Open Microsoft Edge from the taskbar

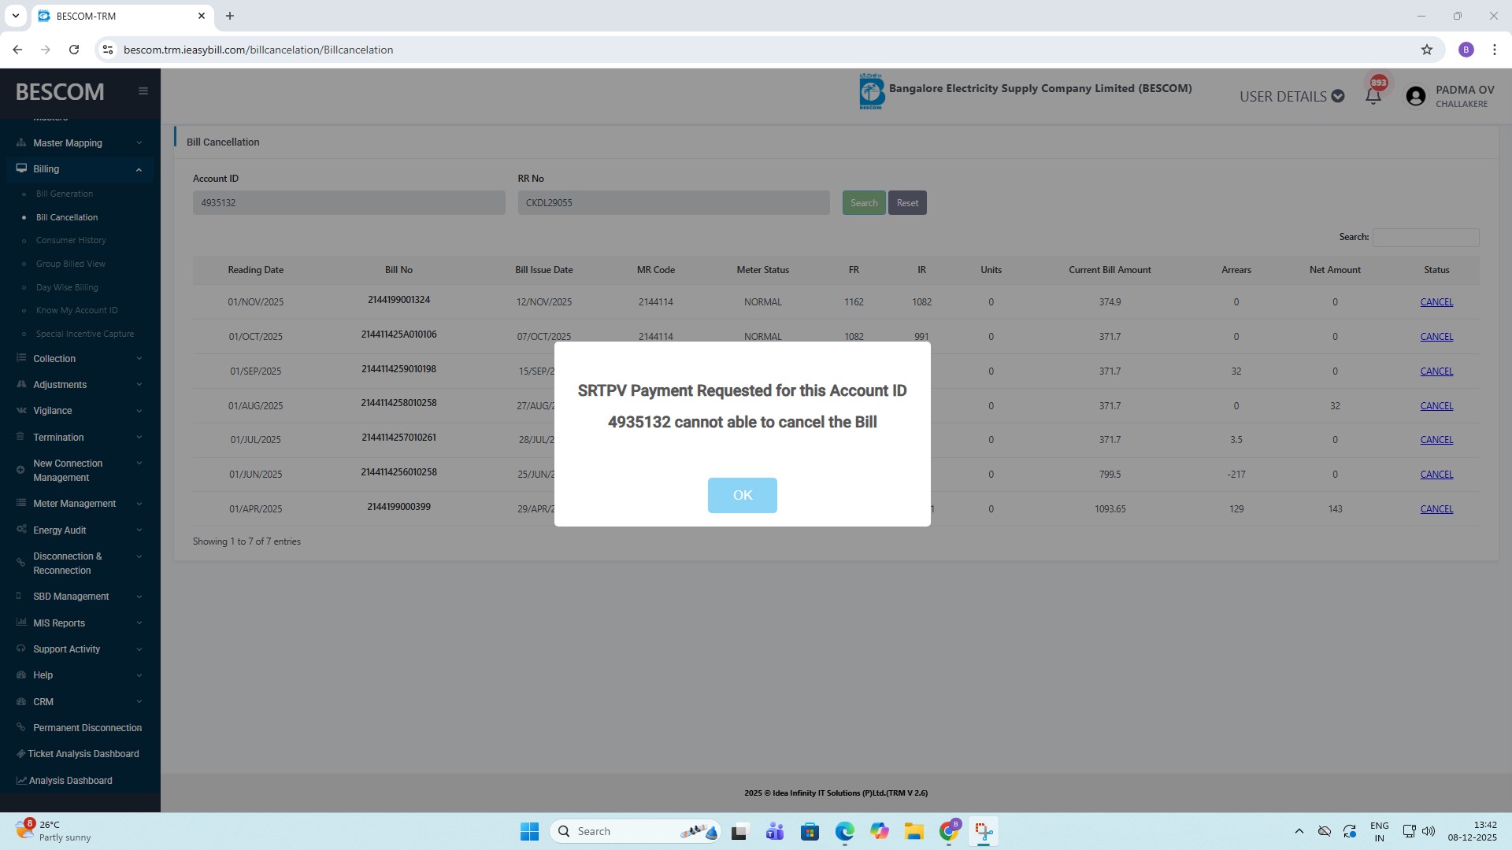(x=844, y=831)
